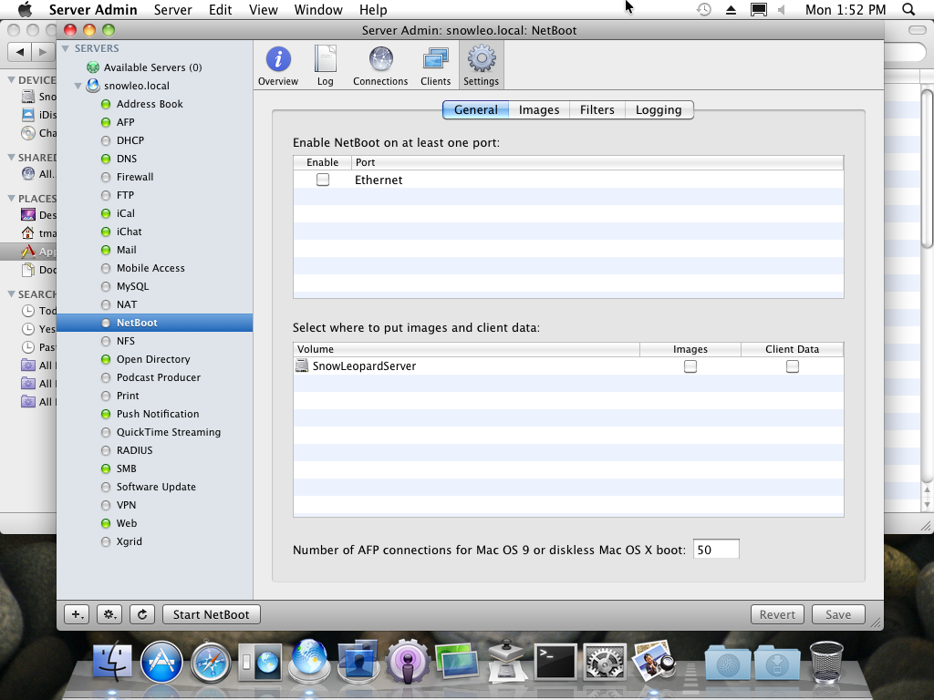The image size is (934, 700).
Task: Open Podcast app icon in Dock
Action: [x=408, y=662]
